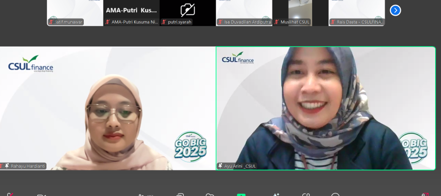Click muted mic icon beside Isa Duvadilan Ardiputra
Image resolution: width=441 pixels, height=196 pixels.
point(220,22)
